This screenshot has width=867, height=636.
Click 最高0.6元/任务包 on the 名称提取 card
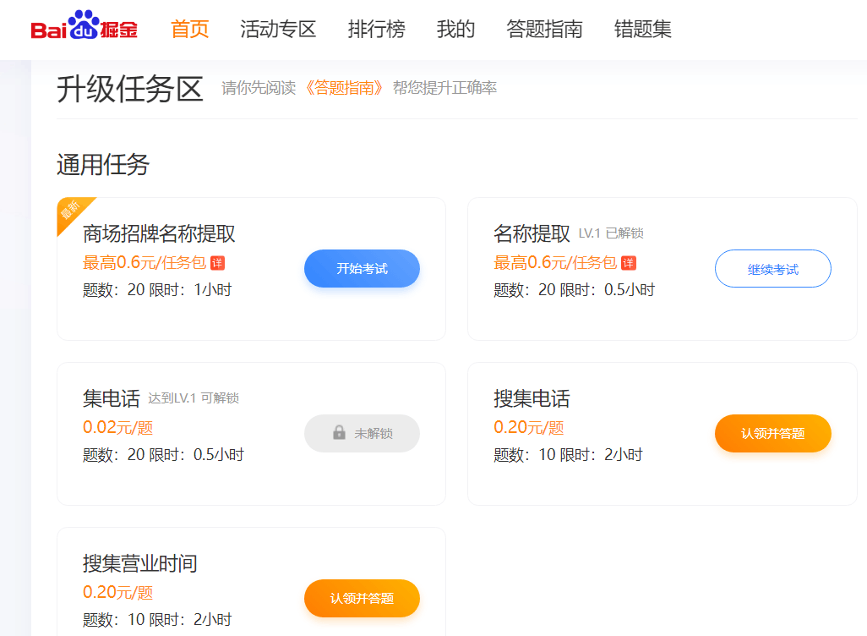coord(555,263)
